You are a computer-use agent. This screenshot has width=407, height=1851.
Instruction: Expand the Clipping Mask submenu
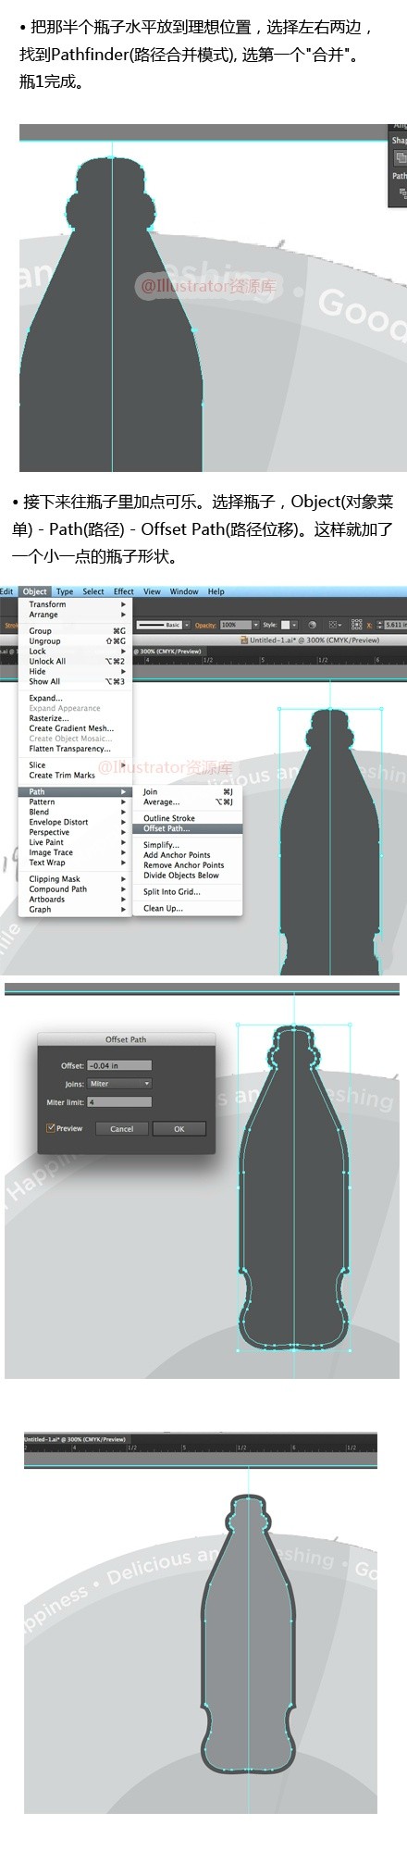[x=76, y=879]
